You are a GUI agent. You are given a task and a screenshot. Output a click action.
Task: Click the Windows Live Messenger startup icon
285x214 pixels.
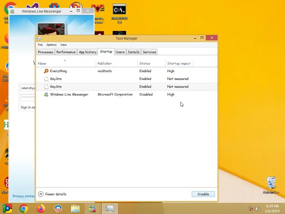click(46, 94)
